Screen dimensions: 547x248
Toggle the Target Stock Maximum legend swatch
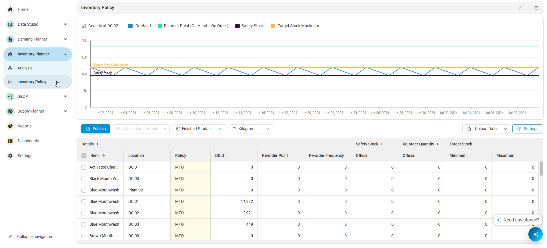(273, 26)
